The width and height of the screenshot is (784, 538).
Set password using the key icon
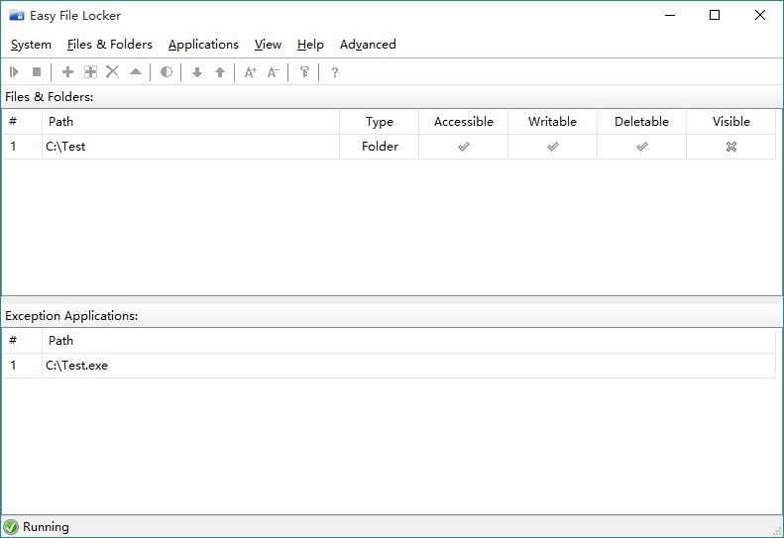point(304,72)
